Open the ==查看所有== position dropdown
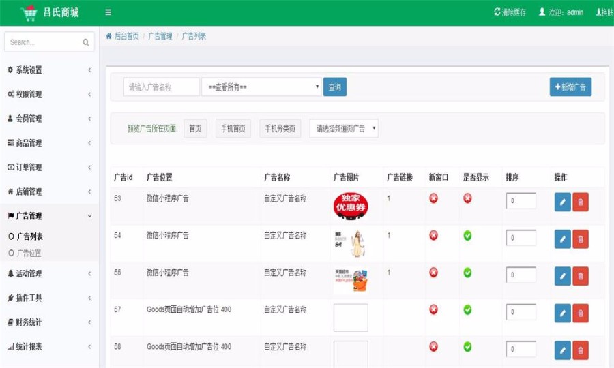614x368 pixels. pos(261,87)
